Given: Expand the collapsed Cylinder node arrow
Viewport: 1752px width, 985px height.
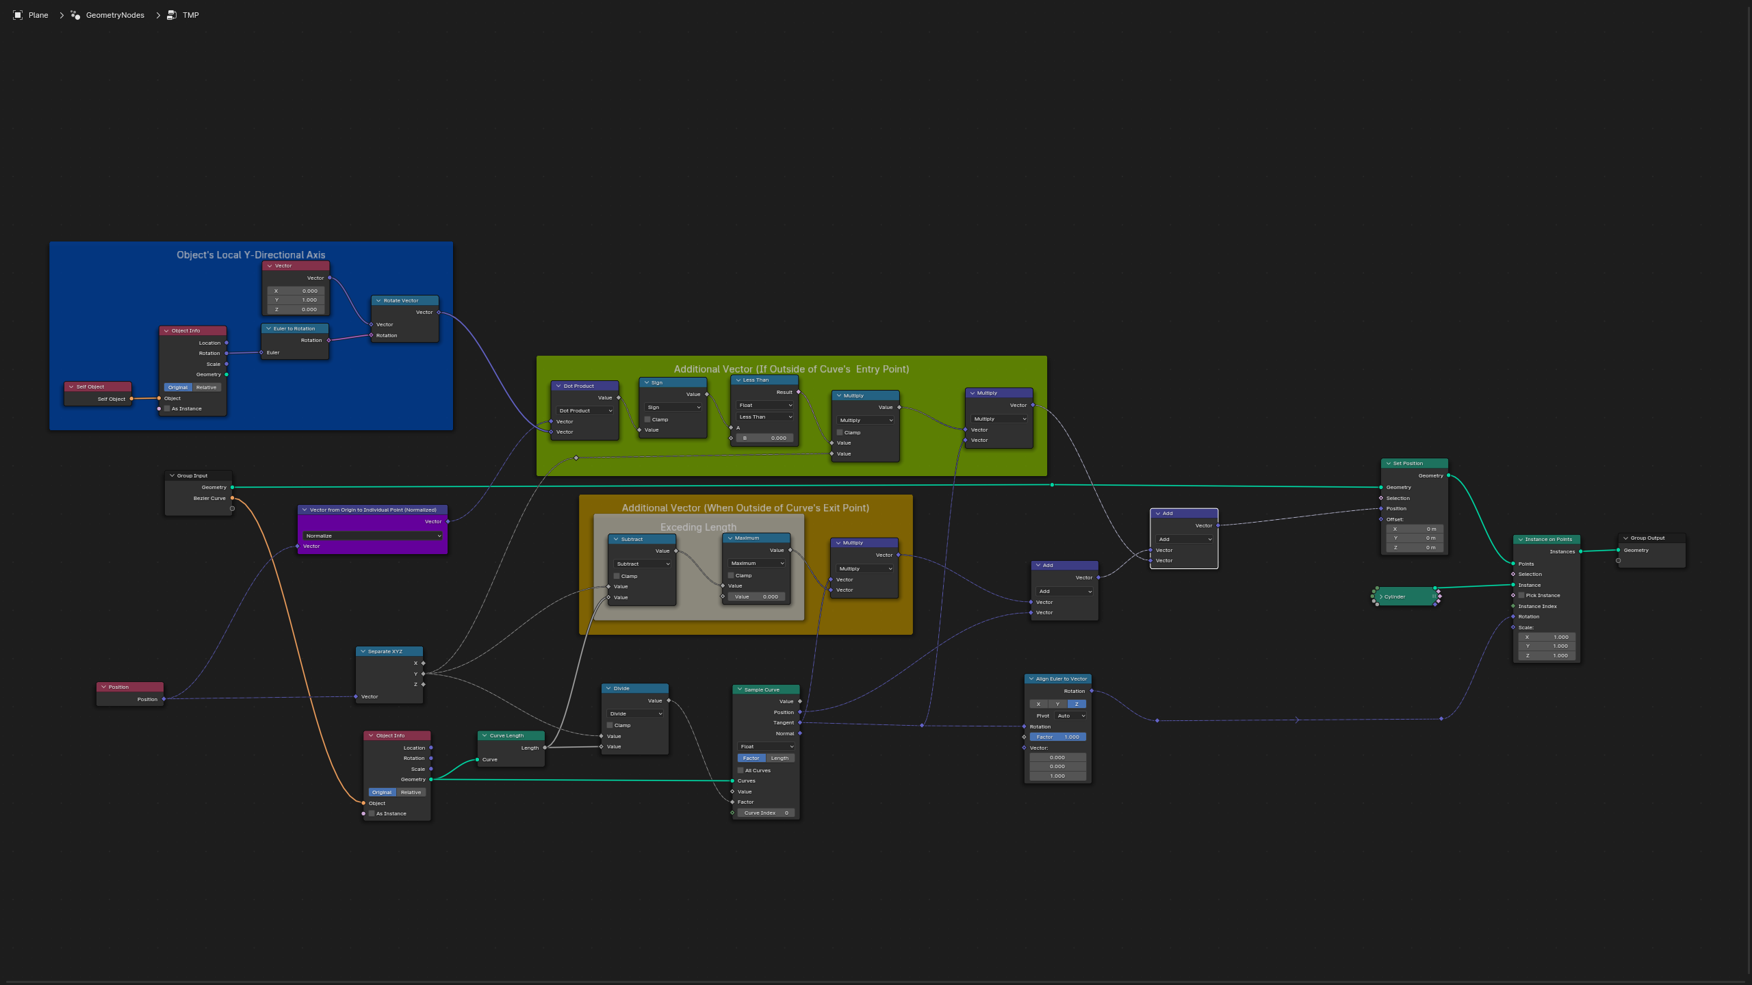Looking at the screenshot, I should click(1381, 596).
